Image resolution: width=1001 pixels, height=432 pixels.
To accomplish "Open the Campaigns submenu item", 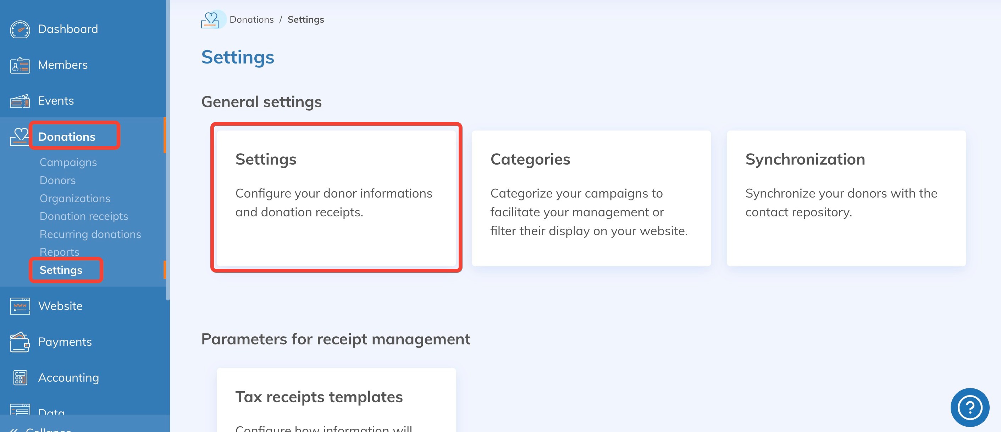I will point(68,162).
